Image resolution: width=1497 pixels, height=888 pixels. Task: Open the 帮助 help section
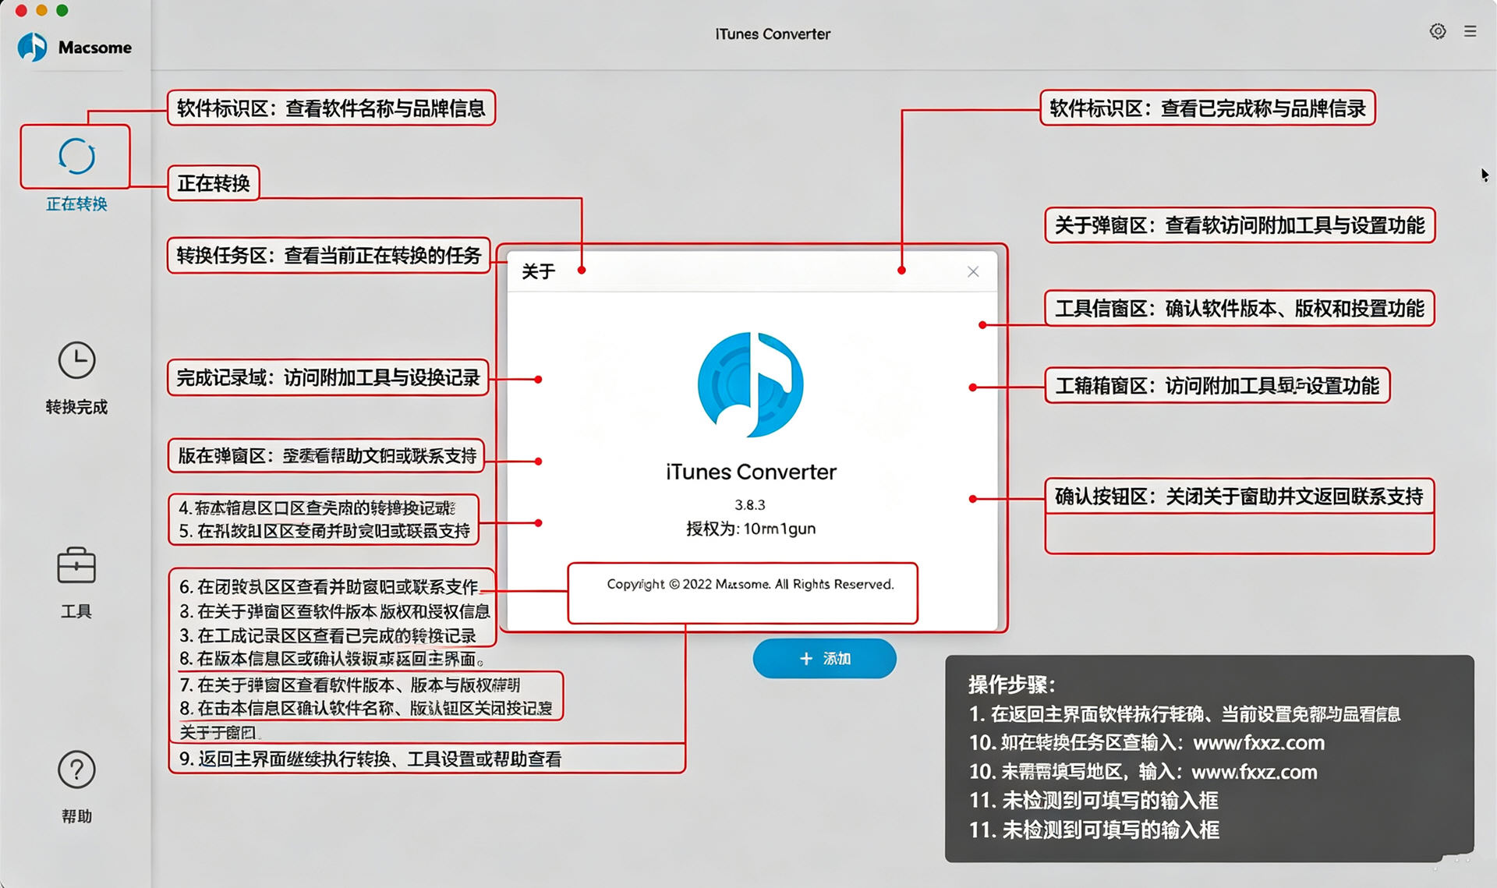pos(76,787)
